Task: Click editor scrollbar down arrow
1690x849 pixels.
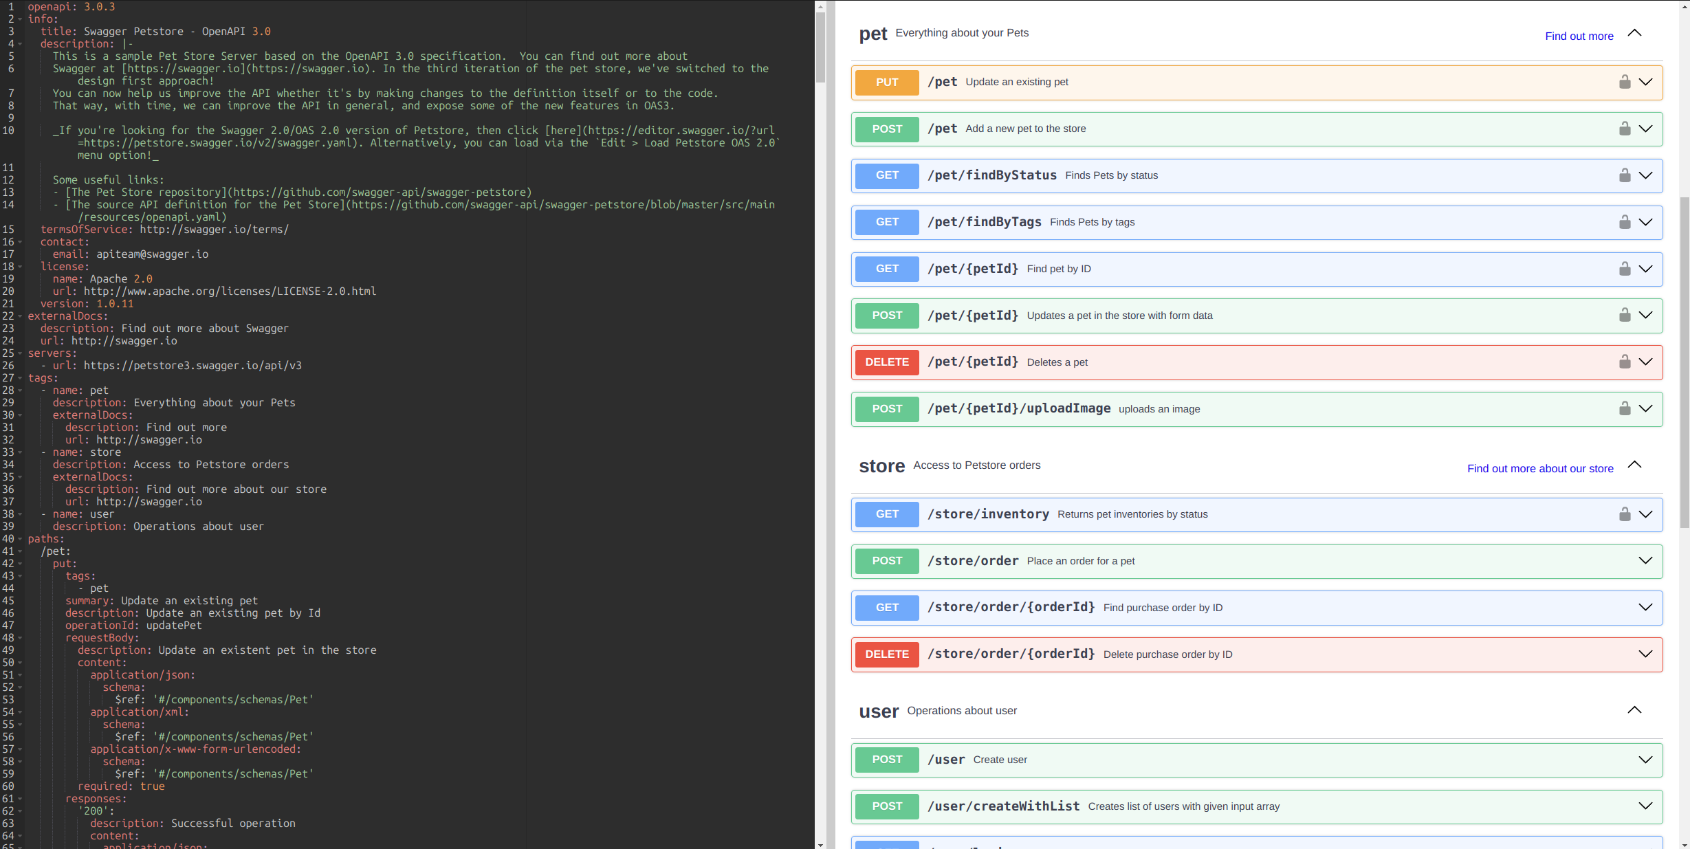Action: pos(820,844)
